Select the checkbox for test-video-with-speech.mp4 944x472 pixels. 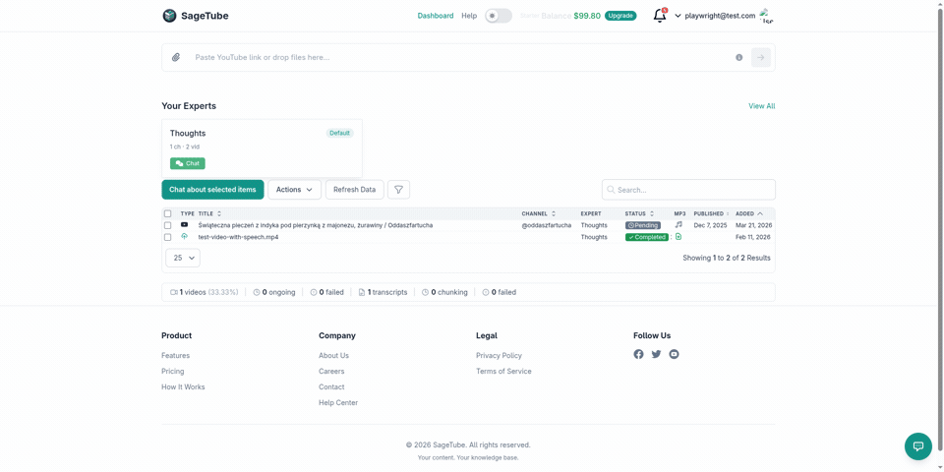point(168,237)
